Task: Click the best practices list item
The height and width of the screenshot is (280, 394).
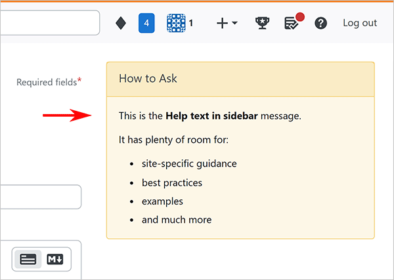Action: [x=172, y=182]
